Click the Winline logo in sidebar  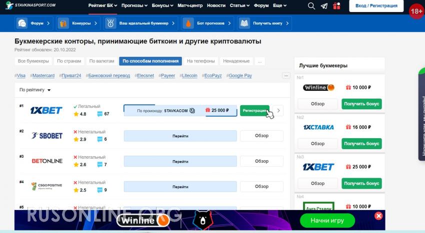(x=319, y=87)
